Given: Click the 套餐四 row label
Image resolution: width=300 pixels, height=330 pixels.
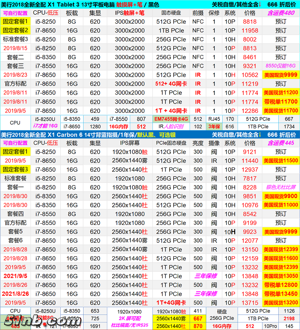Looking at the screenshot, I should (x=15, y=214).
